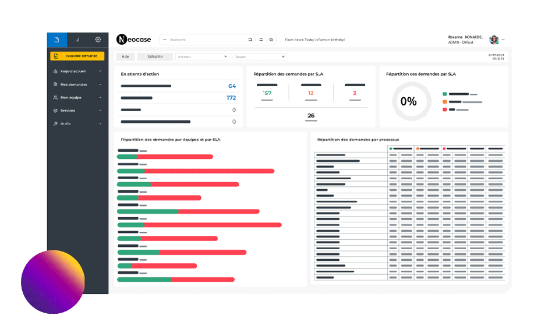The width and height of the screenshot is (559, 326).
Task: Focus the Recherche search field
Action: click(208, 40)
